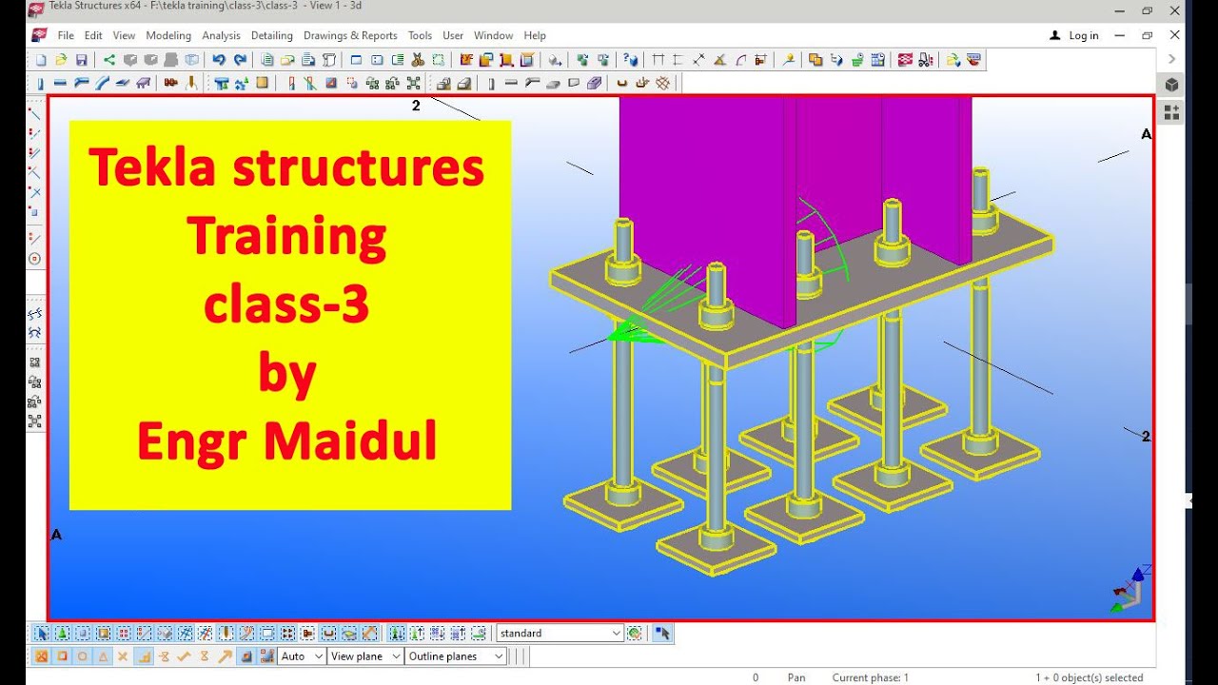Viewport: 1218px width, 685px height.
Task: Select the measure vertical distance tool
Action: [678, 60]
